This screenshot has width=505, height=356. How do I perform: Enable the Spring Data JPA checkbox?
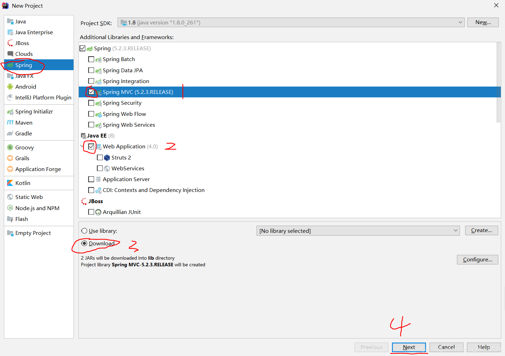pyautogui.click(x=91, y=70)
